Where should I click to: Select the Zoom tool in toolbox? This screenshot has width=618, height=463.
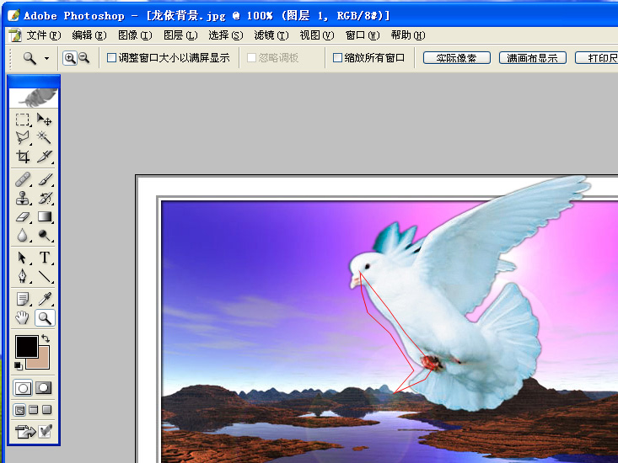45,318
